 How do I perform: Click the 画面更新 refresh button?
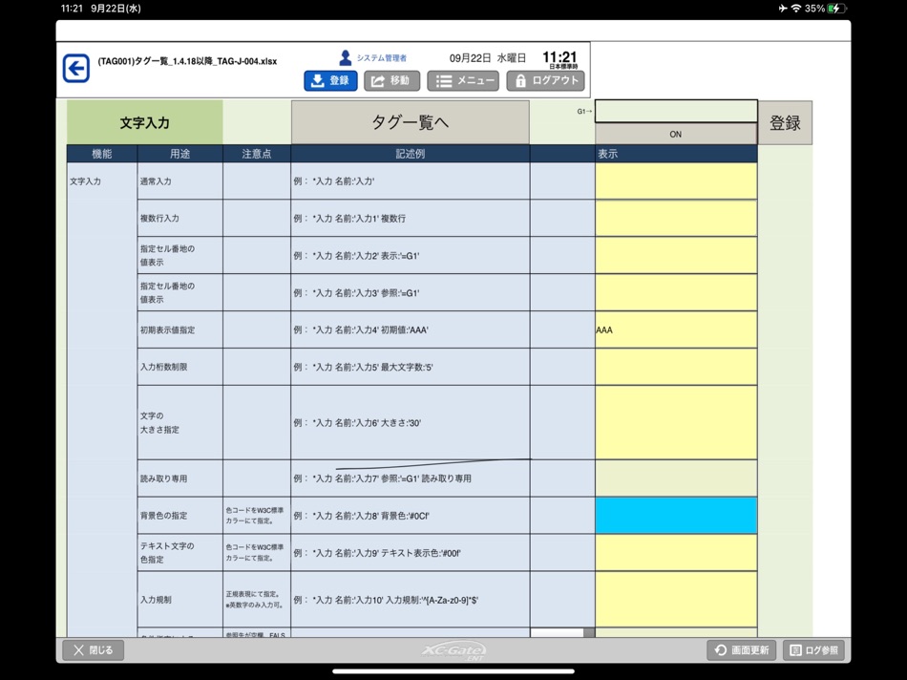[x=742, y=649]
